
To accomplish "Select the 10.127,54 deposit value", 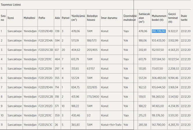I will pos(173,59).
